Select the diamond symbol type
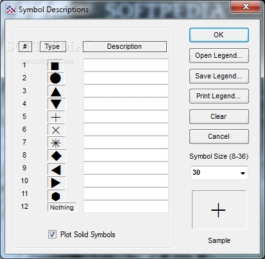 click(56, 156)
